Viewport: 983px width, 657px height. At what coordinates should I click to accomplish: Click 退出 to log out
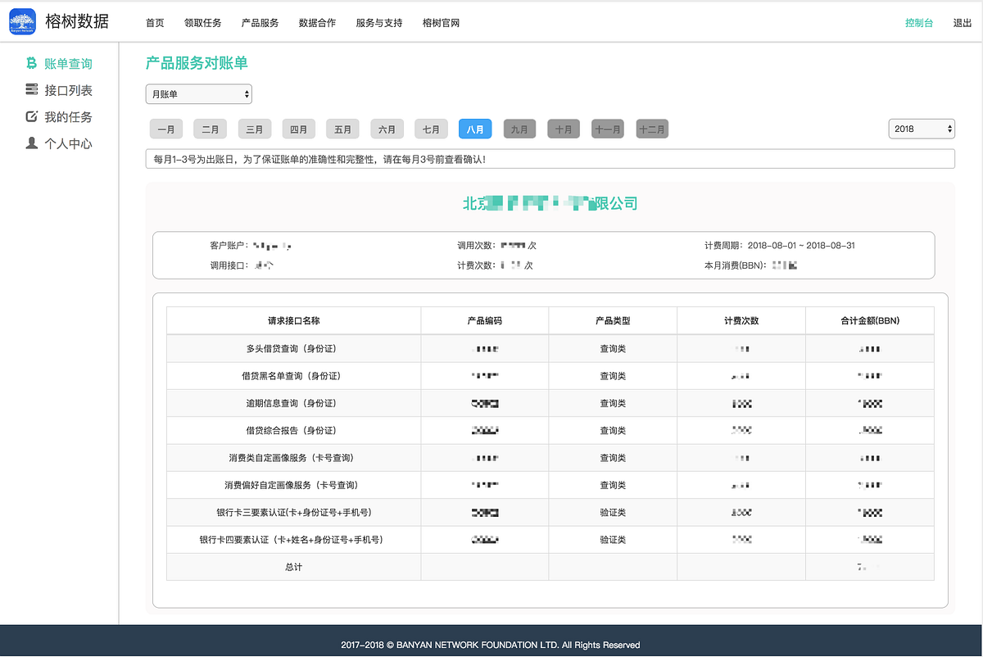click(963, 23)
